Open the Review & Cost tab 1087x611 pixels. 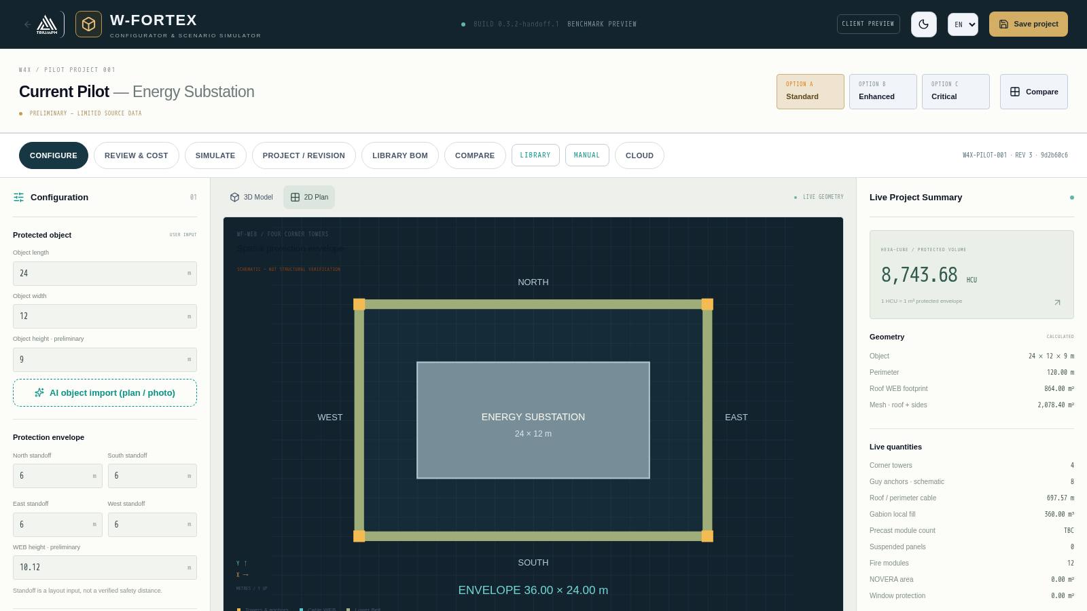tap(137, 155)
